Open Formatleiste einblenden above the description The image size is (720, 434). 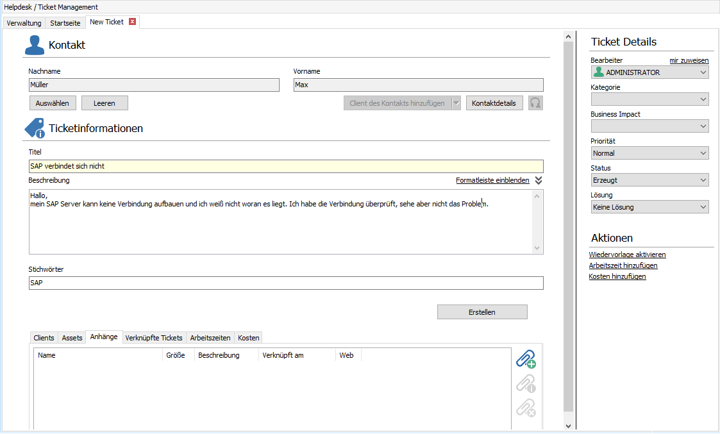click(494, 180)
